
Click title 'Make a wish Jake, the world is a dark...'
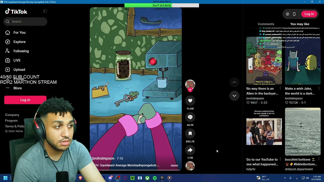tap(300, 91)
